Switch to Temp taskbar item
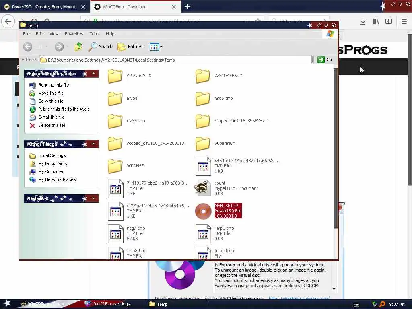 pyautogui.click(x=177, y=304)
